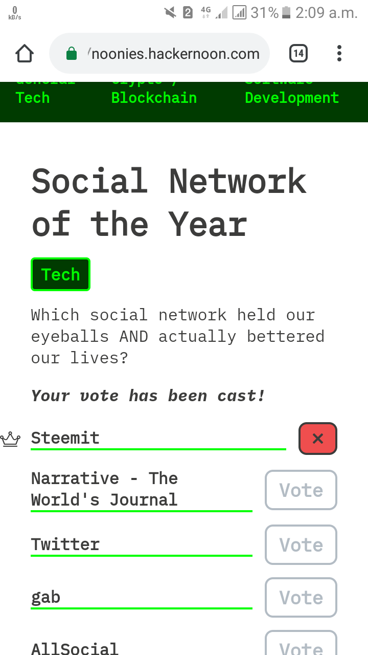Image resolution: width=368 pixels, height=655 pixels.
Task: Tap the battery indicator in status bar
Action: [x=286, y=12]
